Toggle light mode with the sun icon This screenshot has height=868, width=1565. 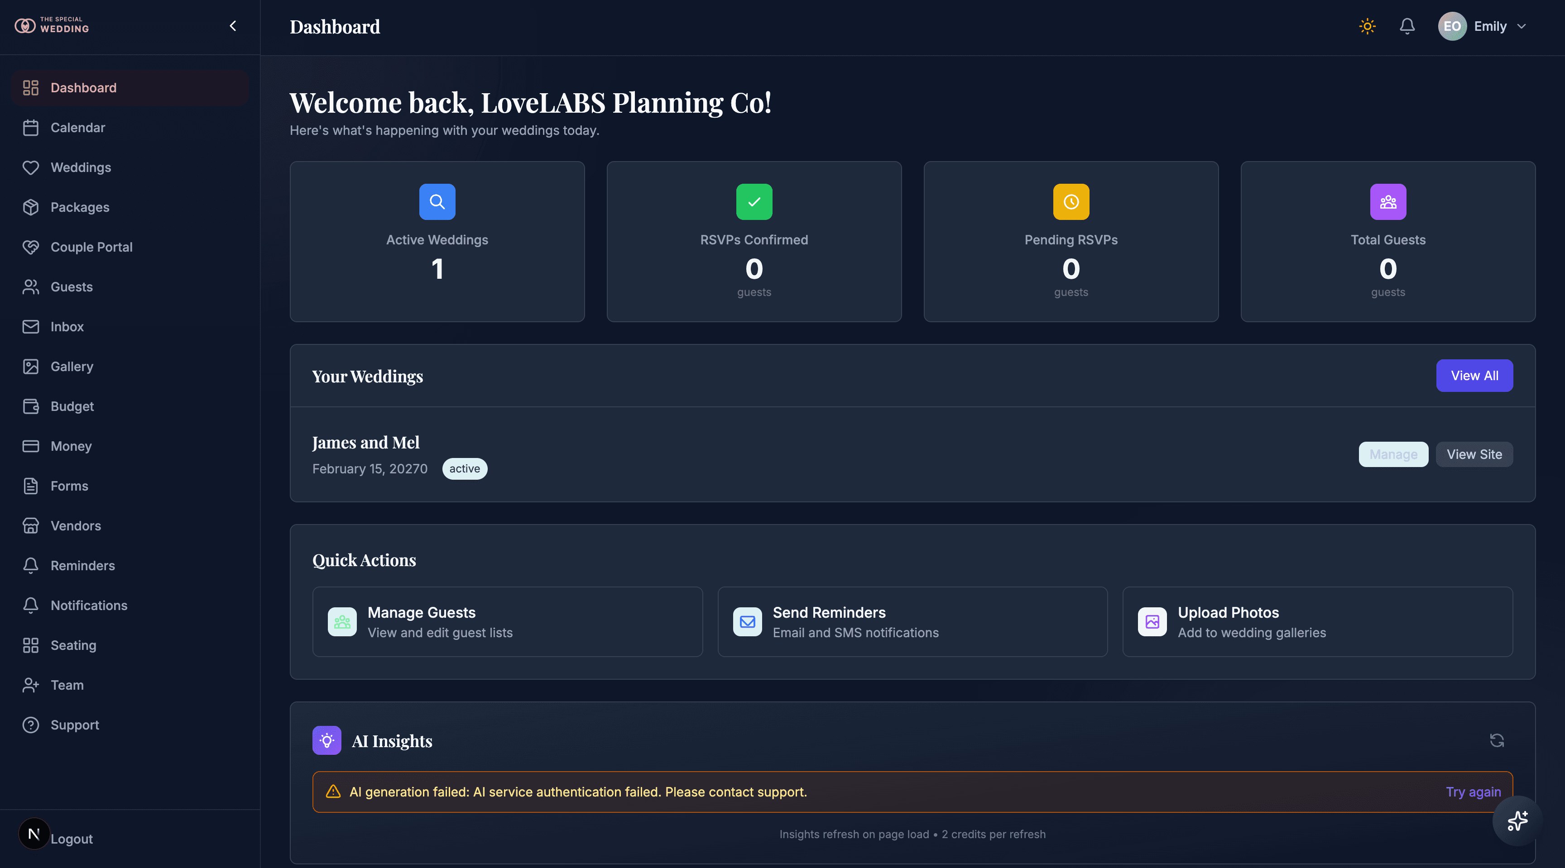click(1367, 26)
